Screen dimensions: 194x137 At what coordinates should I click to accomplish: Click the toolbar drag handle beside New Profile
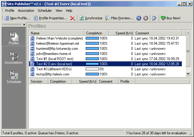point(3,18)
